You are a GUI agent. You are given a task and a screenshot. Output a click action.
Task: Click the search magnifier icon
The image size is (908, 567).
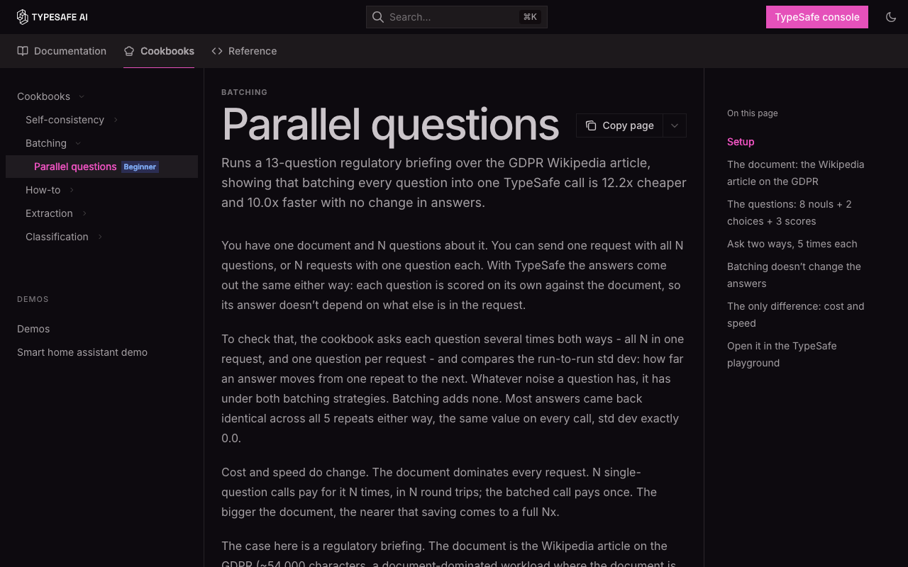coord(378,17)
